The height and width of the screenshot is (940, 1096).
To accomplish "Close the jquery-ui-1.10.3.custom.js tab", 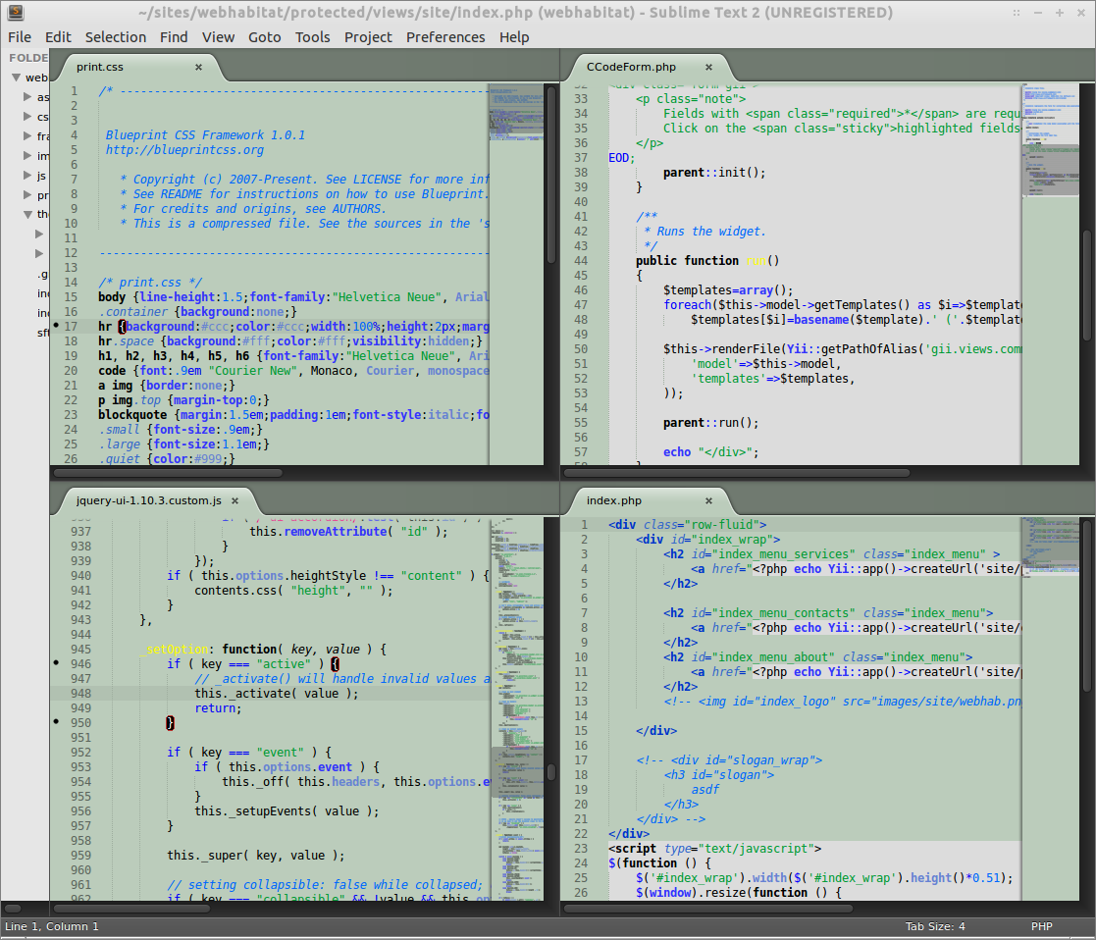I will 236,500.
